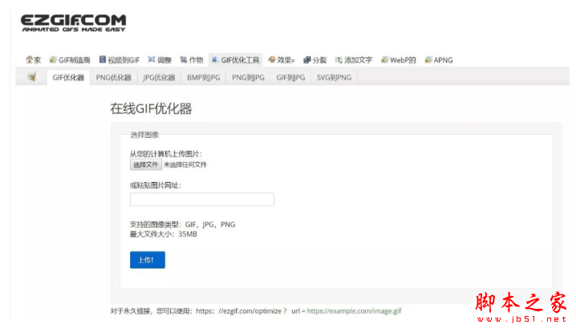Switch to the JPG优化器 tab
Screen dimensions: 576x328
click(x=159, y=78)
